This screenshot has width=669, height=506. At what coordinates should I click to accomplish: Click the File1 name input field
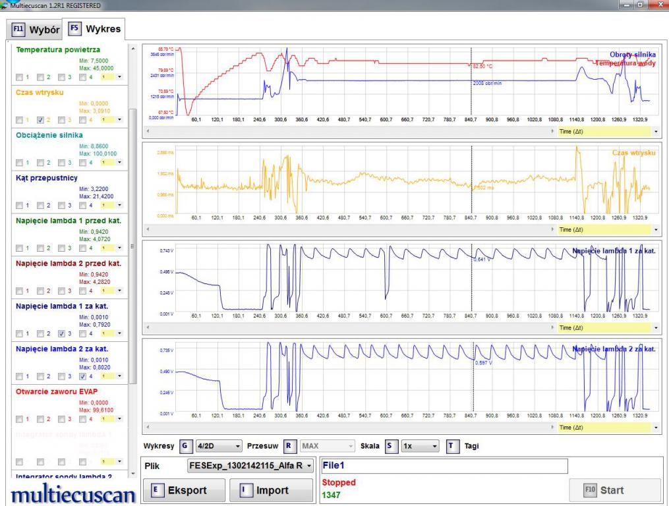[x=444, y=466]
